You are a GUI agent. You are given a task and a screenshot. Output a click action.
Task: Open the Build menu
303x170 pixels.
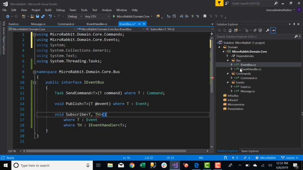pos(48,10)
